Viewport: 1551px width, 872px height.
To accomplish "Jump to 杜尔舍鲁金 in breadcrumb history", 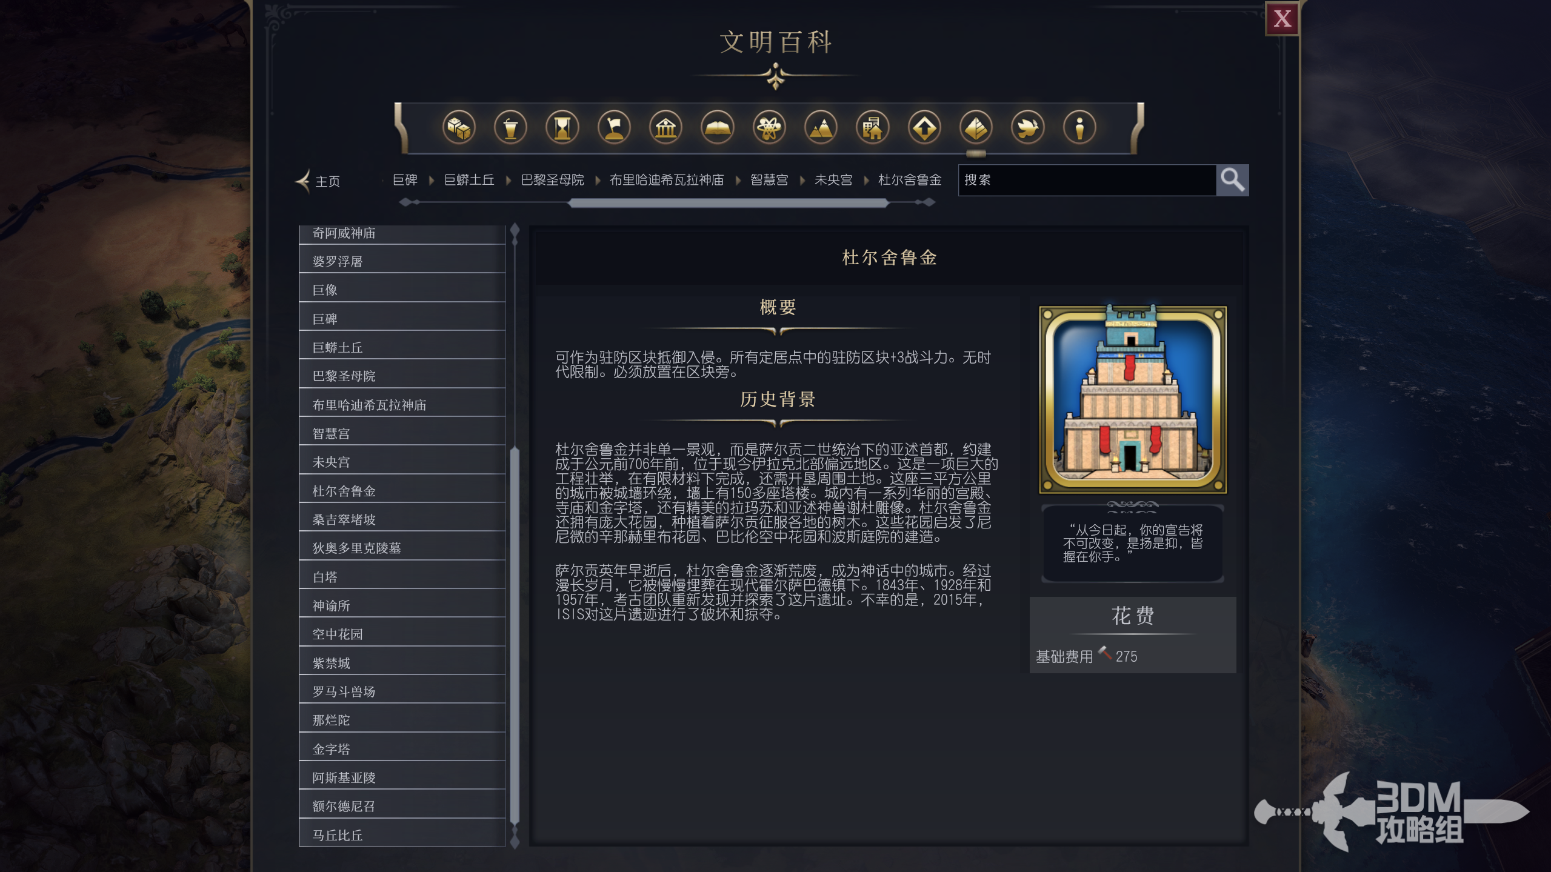I will 910,180.
